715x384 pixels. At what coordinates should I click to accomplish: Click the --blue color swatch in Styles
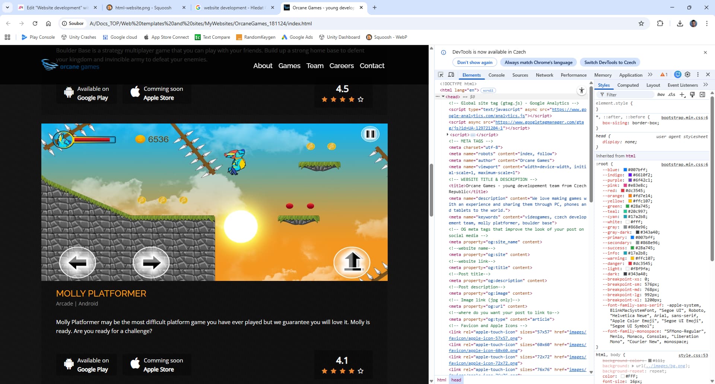(x=625, y=169)
